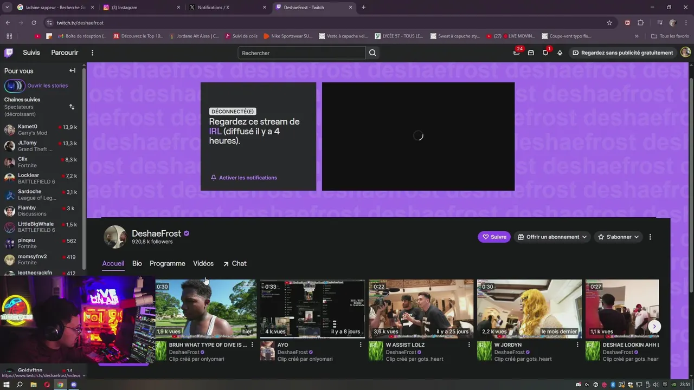Open Chrome extensions puzzle icon
Viewport: 694px width, 390px height.
click(640, 23)
